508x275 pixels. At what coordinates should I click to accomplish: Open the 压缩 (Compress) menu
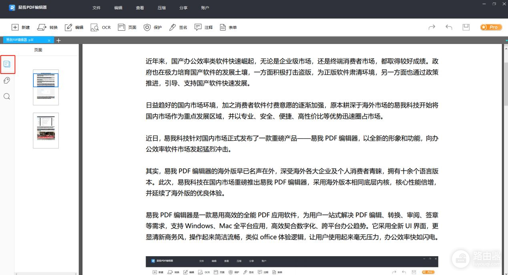pos(162,8)
